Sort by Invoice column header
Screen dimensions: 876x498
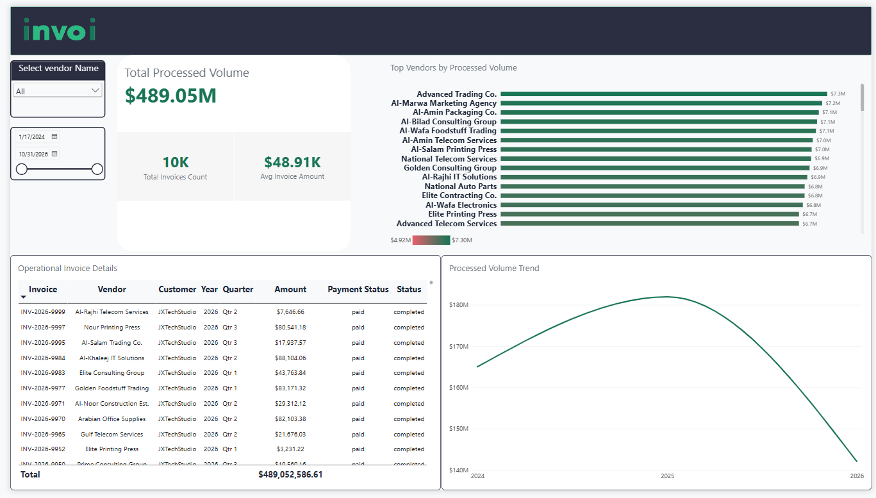click(43, 289)
